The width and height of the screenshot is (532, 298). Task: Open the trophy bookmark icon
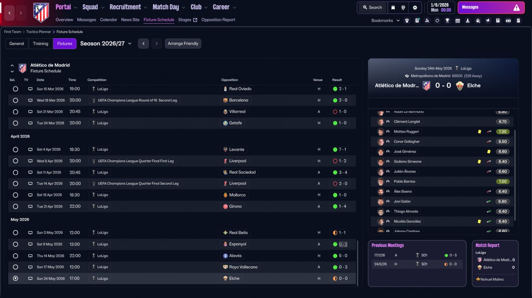(447, 20)
